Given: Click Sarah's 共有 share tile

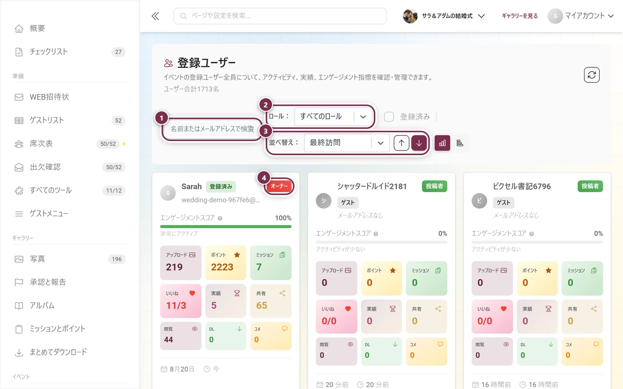Looking at the screenshot, I should pyautogui.click(x=271, y=301).
